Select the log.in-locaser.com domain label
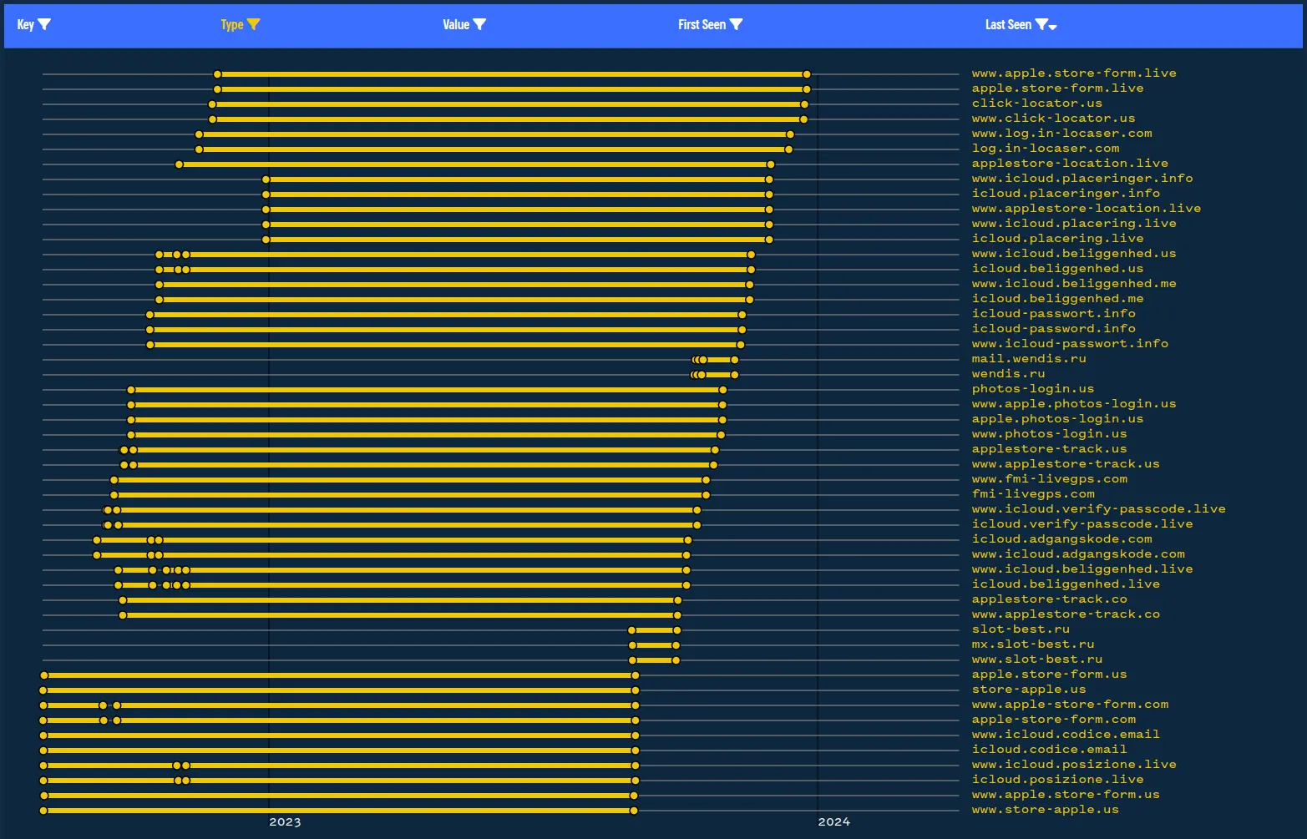 pos(1046,149)
